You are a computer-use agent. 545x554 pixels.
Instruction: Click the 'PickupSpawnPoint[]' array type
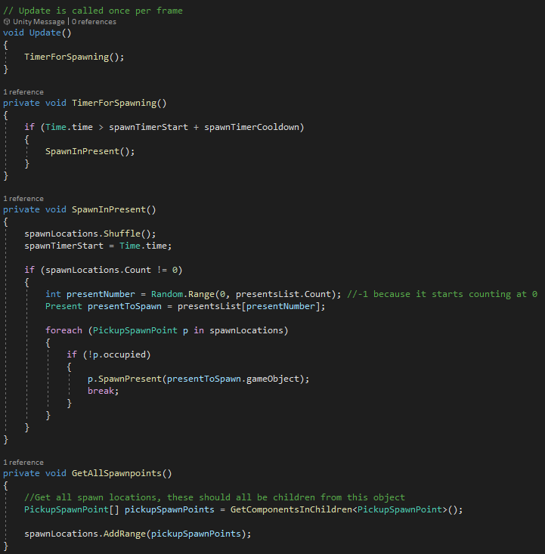(x=72, y=510)
